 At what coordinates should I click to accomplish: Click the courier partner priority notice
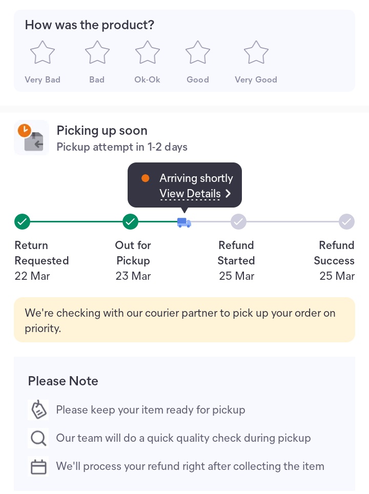(184, 320)
